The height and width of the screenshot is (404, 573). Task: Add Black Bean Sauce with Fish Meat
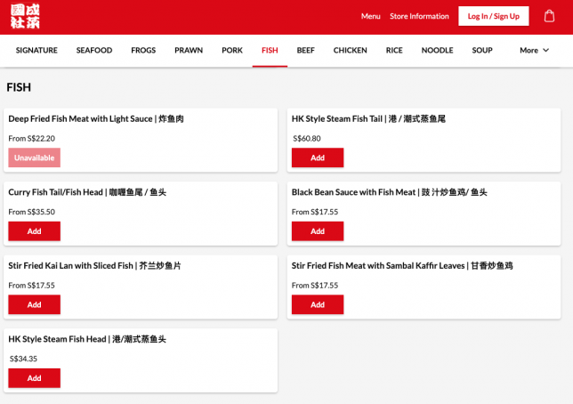(318, 231)
